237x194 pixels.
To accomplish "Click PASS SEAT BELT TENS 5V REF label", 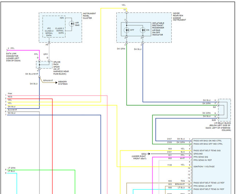I will (x=209, y=189).
